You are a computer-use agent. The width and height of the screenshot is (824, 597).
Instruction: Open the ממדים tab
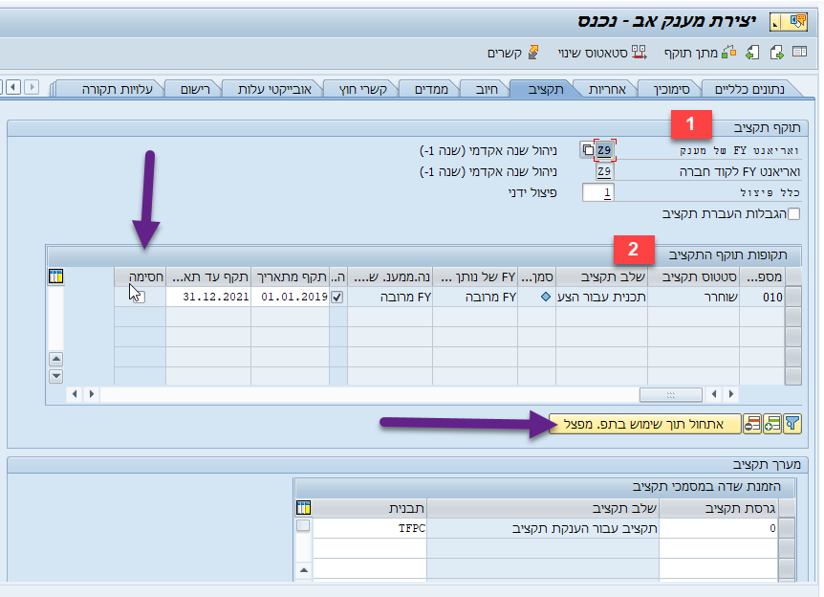pos(431,89)
